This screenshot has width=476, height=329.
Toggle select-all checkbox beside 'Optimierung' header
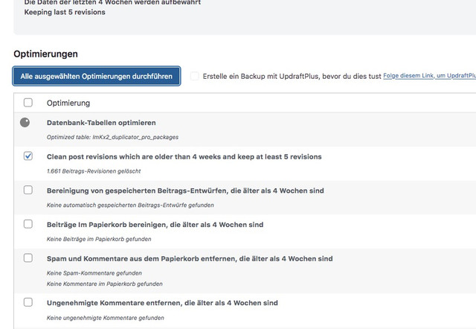[28, 103]
